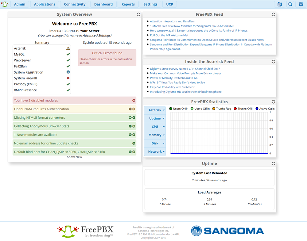Viewport: 307px width, 241px height.
Task: Click the Sangoma logo in the footer
Action: (227, 231)
